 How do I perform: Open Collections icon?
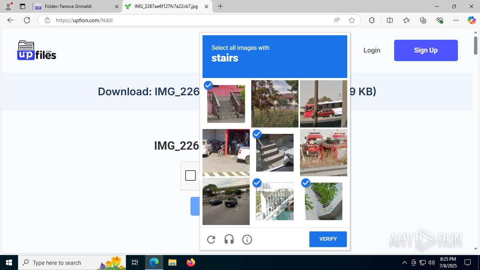(423, 20)
